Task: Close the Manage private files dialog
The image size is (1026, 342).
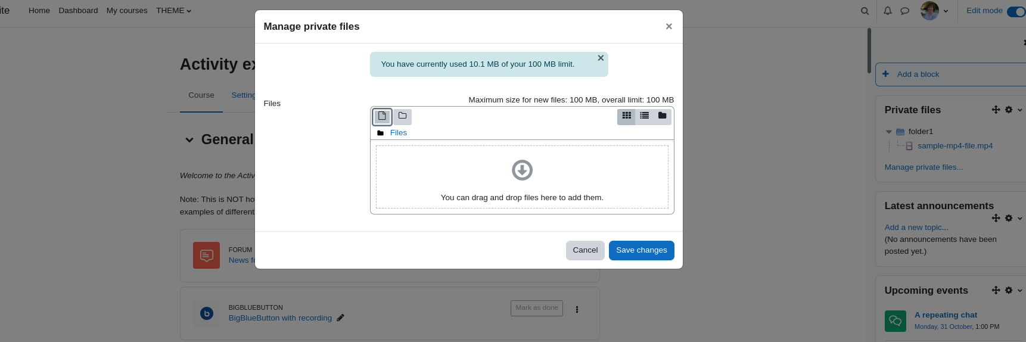Action: [669, 26]
